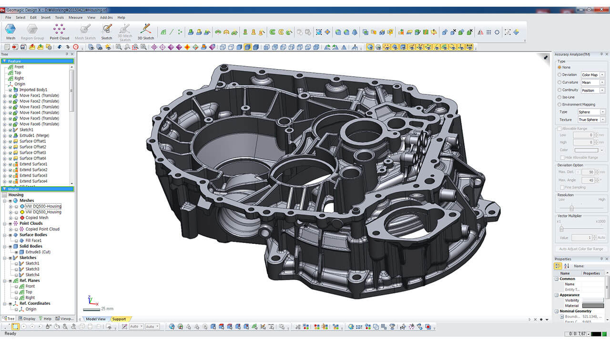Switch to the Support tab

[119, 319]
